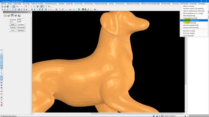Viewport: 209px width, 117px height.
Task: Click the blue pin marker icon
Action: [x=32, y=9]
